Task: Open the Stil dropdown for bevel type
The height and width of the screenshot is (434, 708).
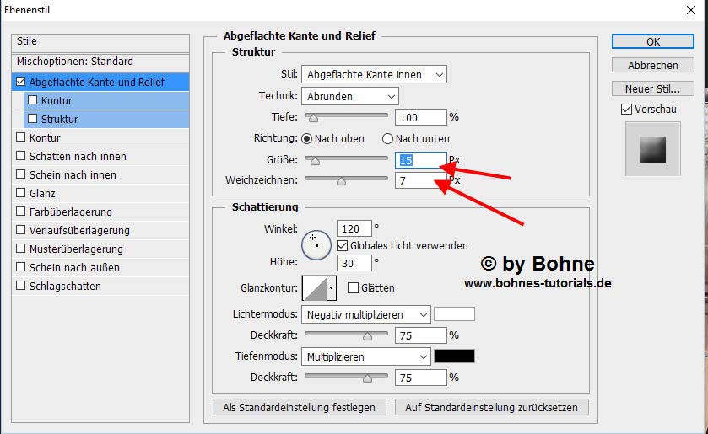Action: point(376,75)
